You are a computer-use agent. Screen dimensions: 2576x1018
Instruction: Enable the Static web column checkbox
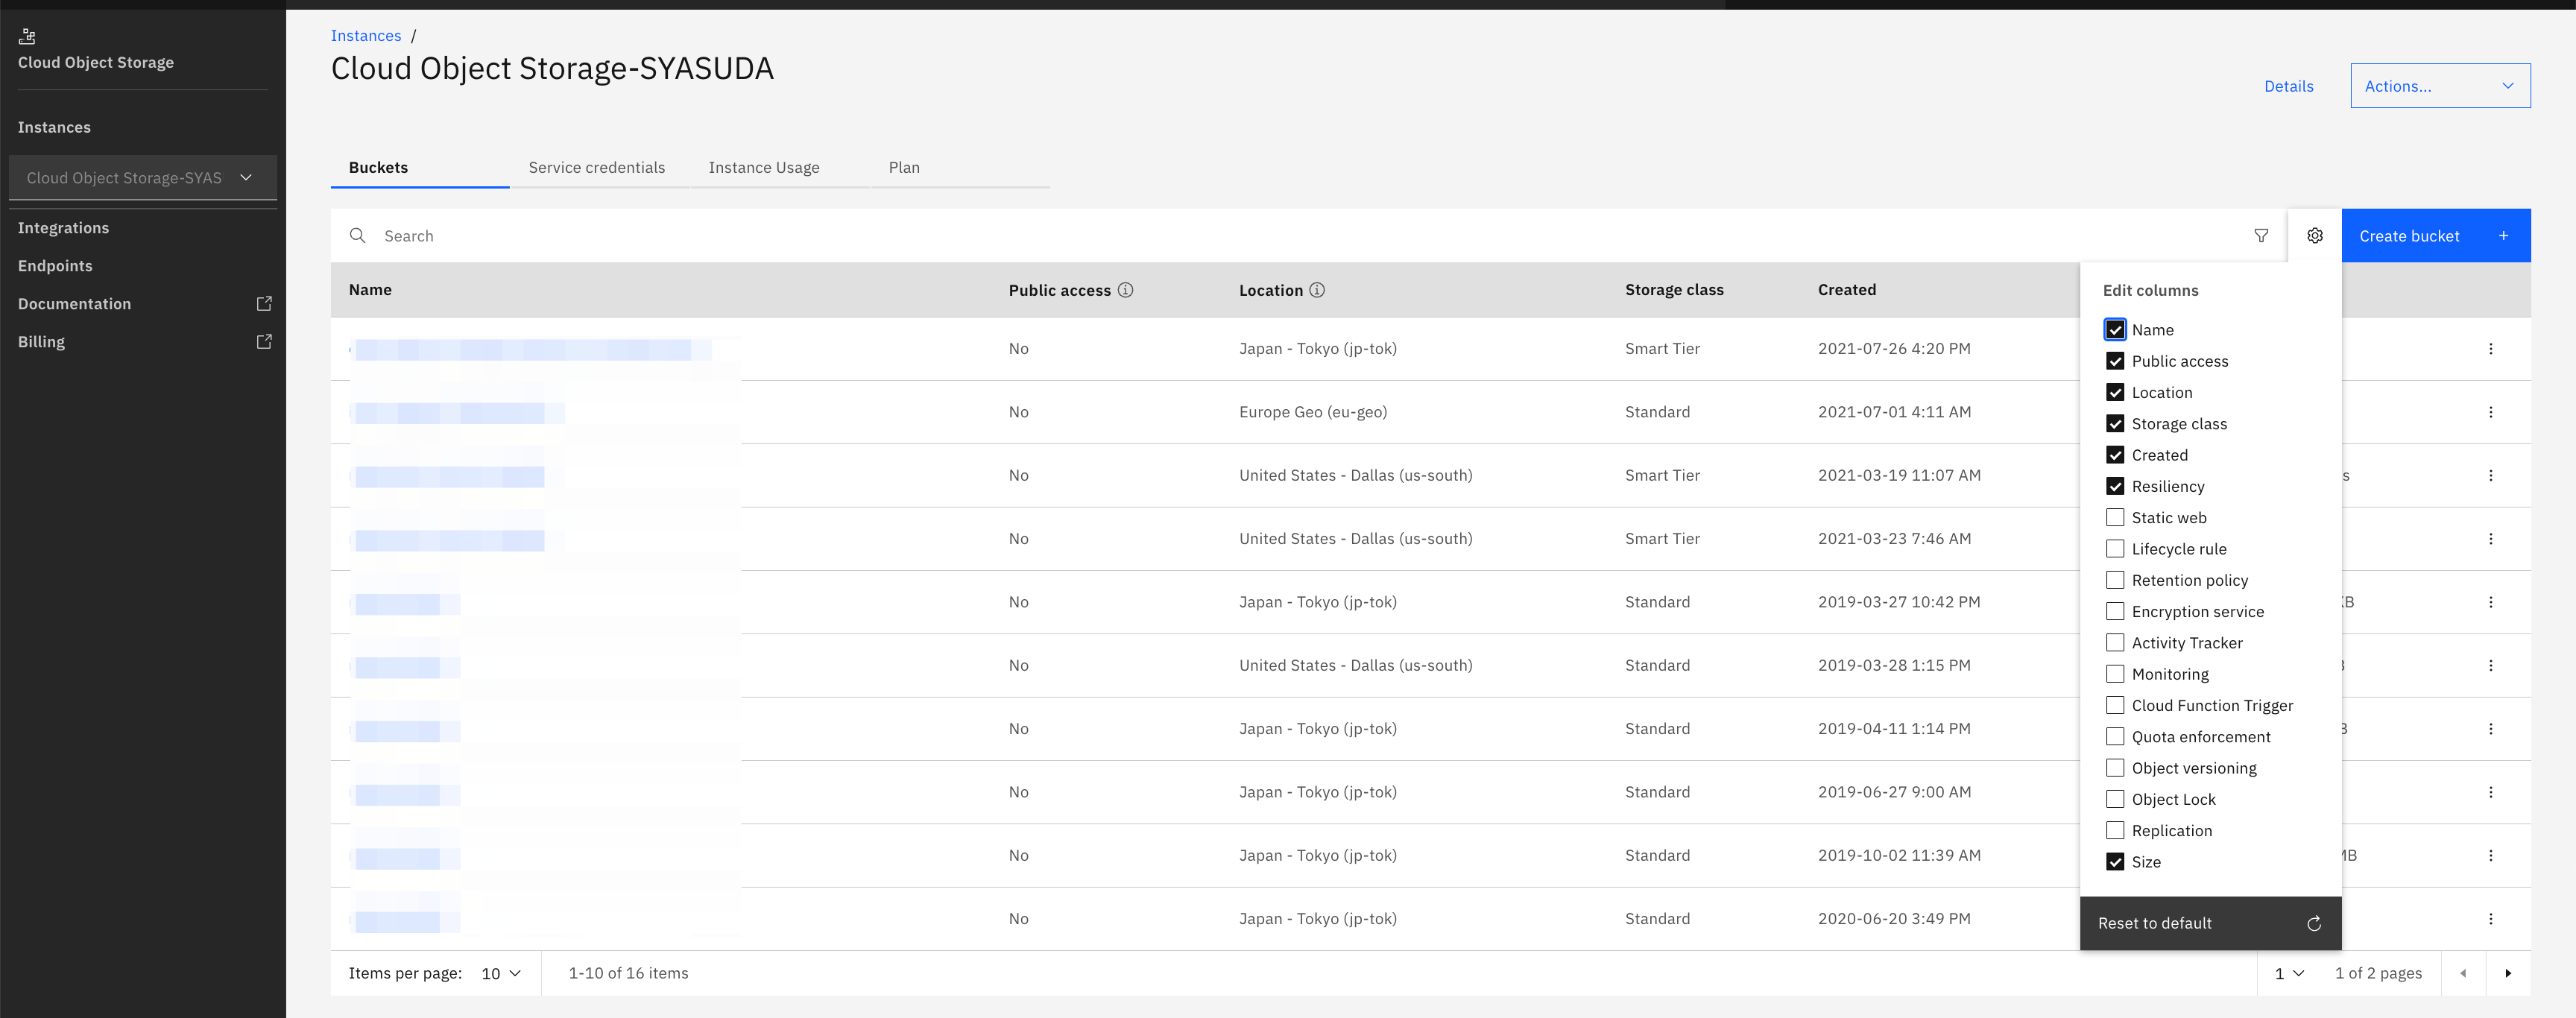pyautogui.click(x=2115, y=518)
